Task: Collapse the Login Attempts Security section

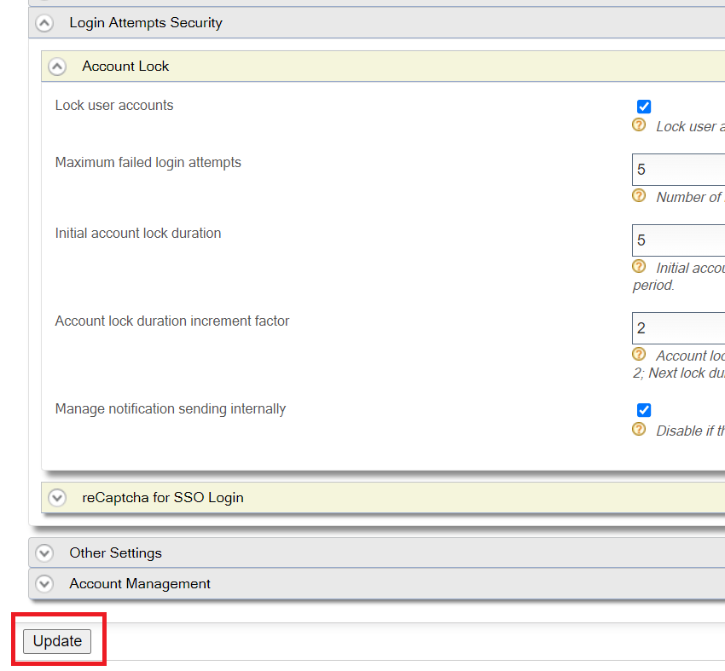Action: [x=43, y=23]
